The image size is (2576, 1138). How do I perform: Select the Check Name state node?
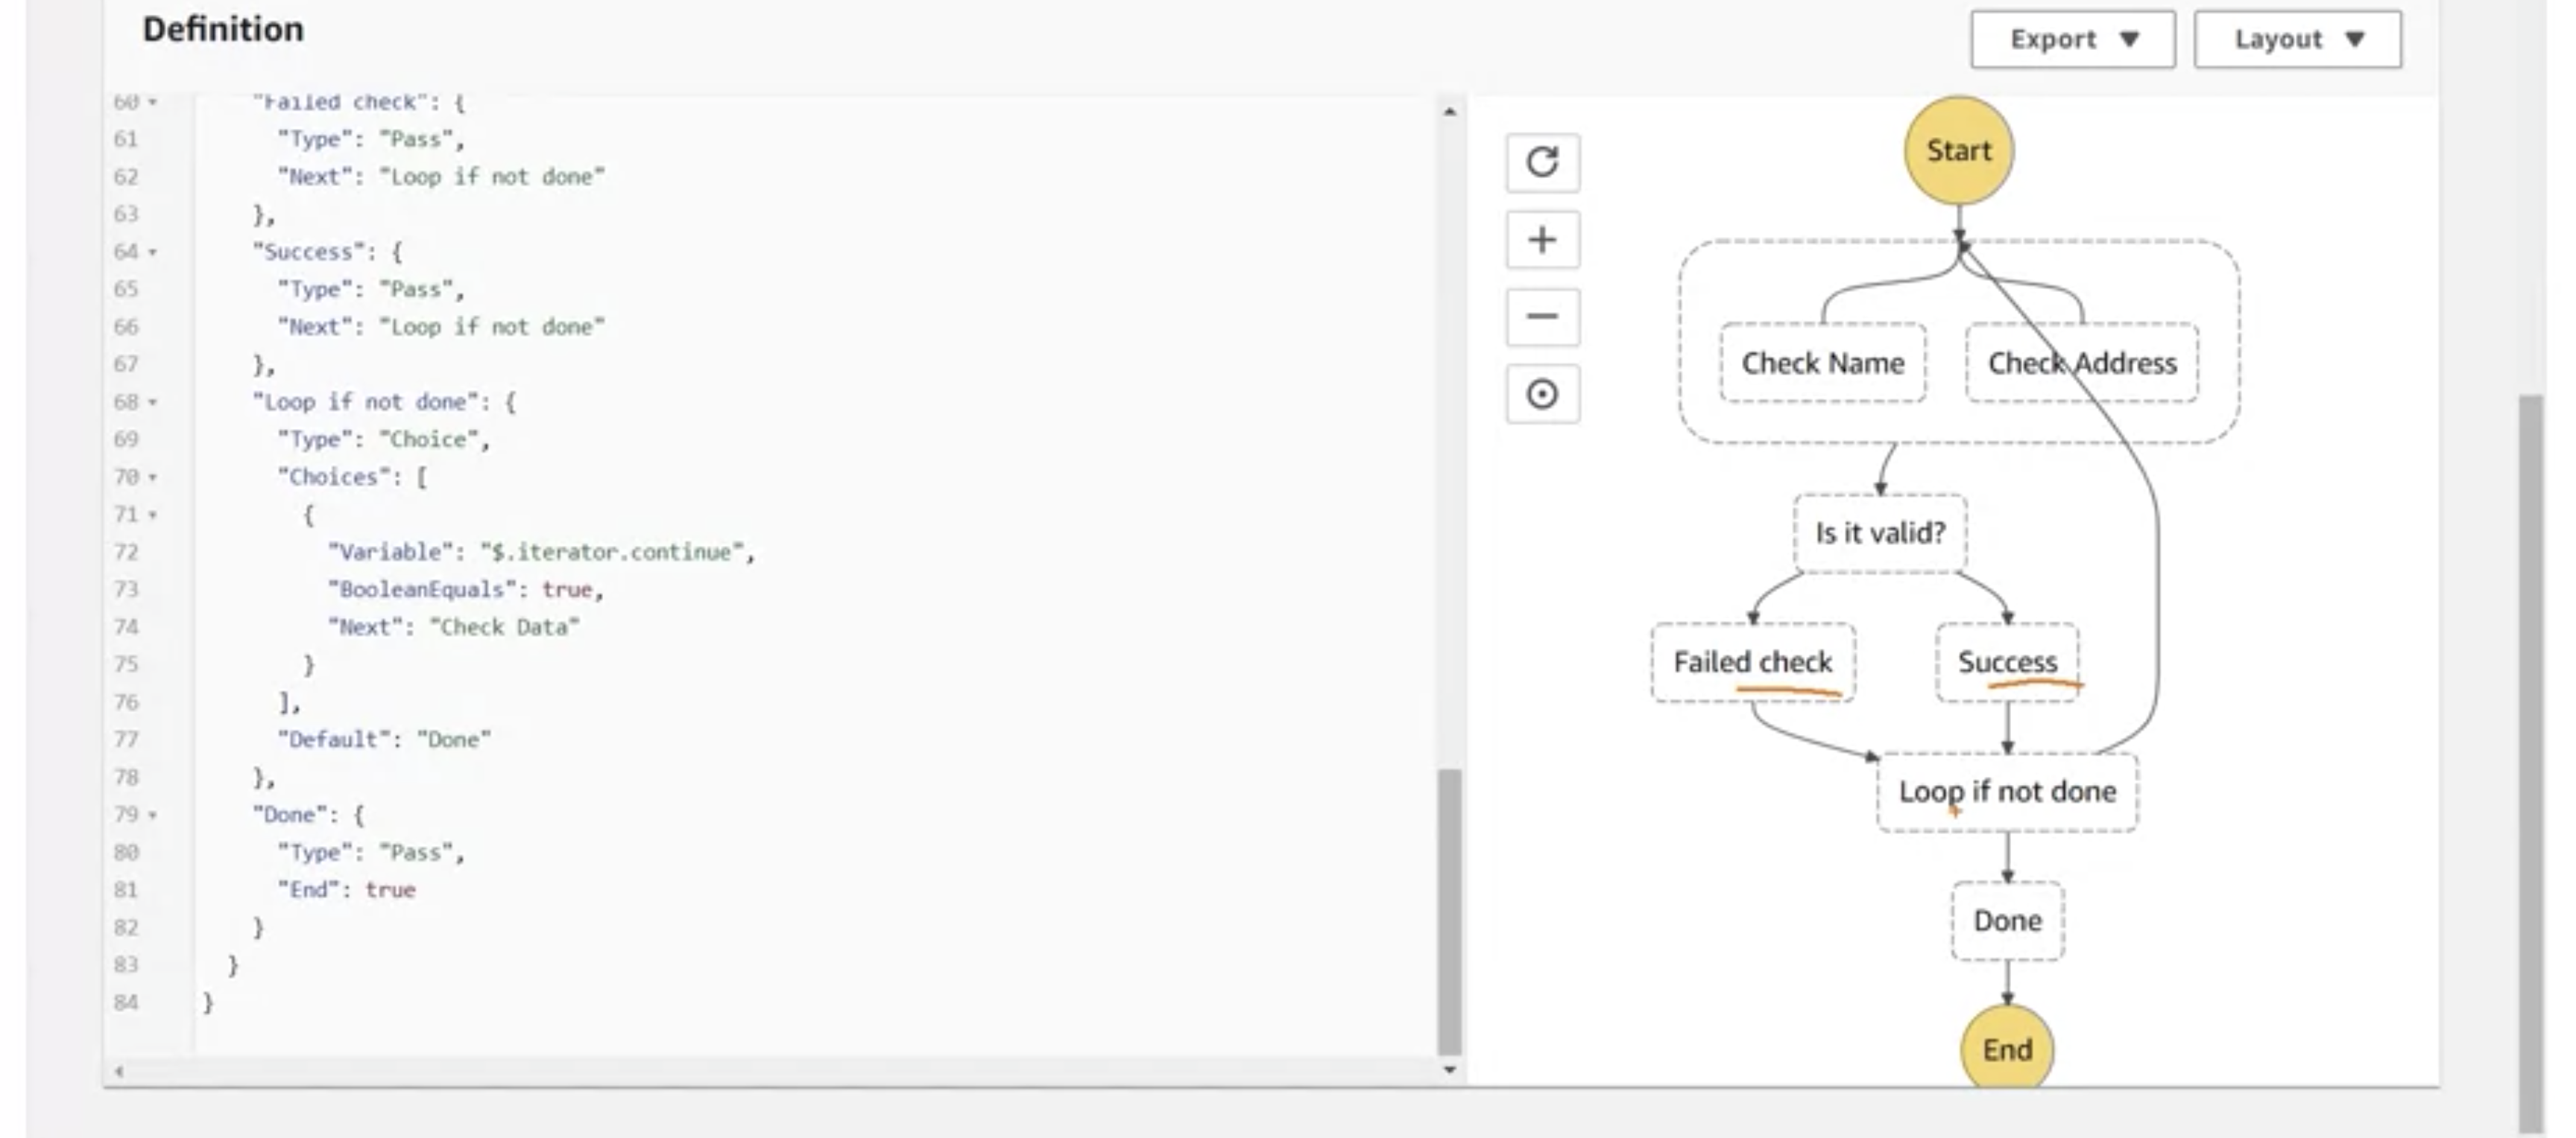(1822, 363)
